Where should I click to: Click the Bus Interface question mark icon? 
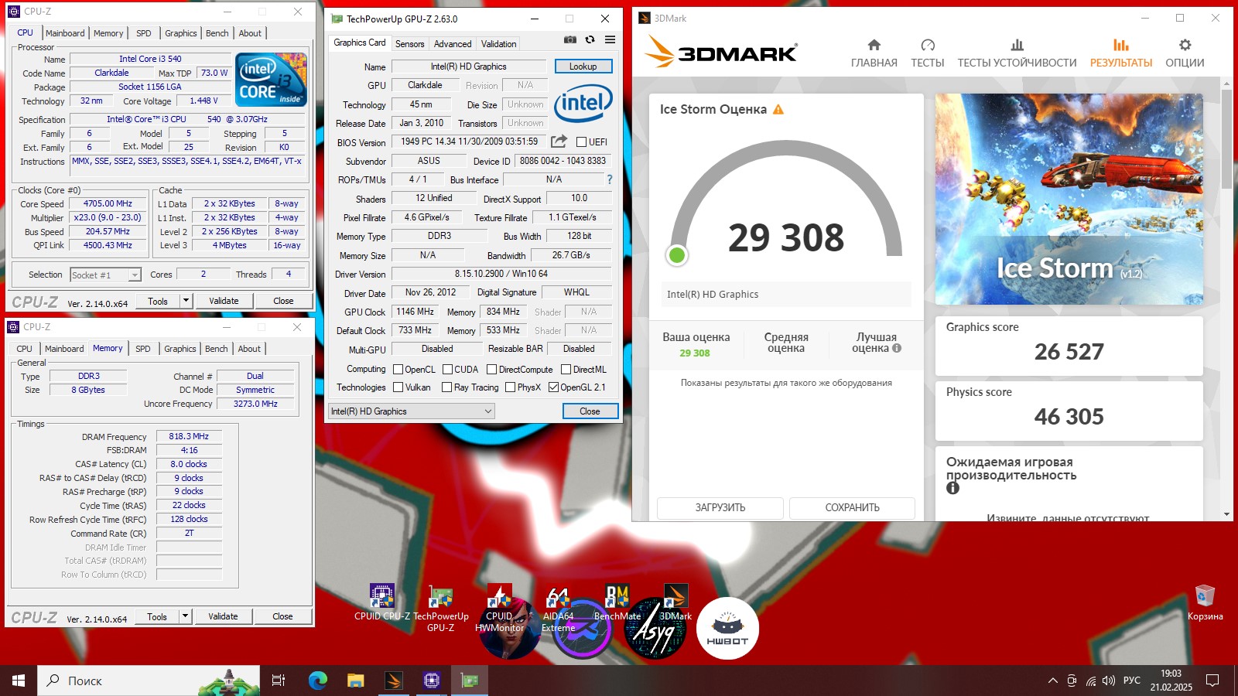click(x=610, y=179)
